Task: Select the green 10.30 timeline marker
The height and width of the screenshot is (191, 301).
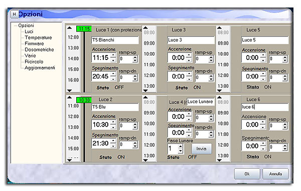Action: click(84, 100)
